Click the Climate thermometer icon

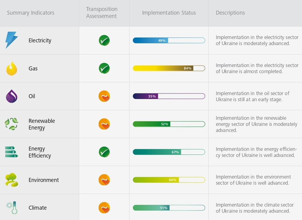12,208
